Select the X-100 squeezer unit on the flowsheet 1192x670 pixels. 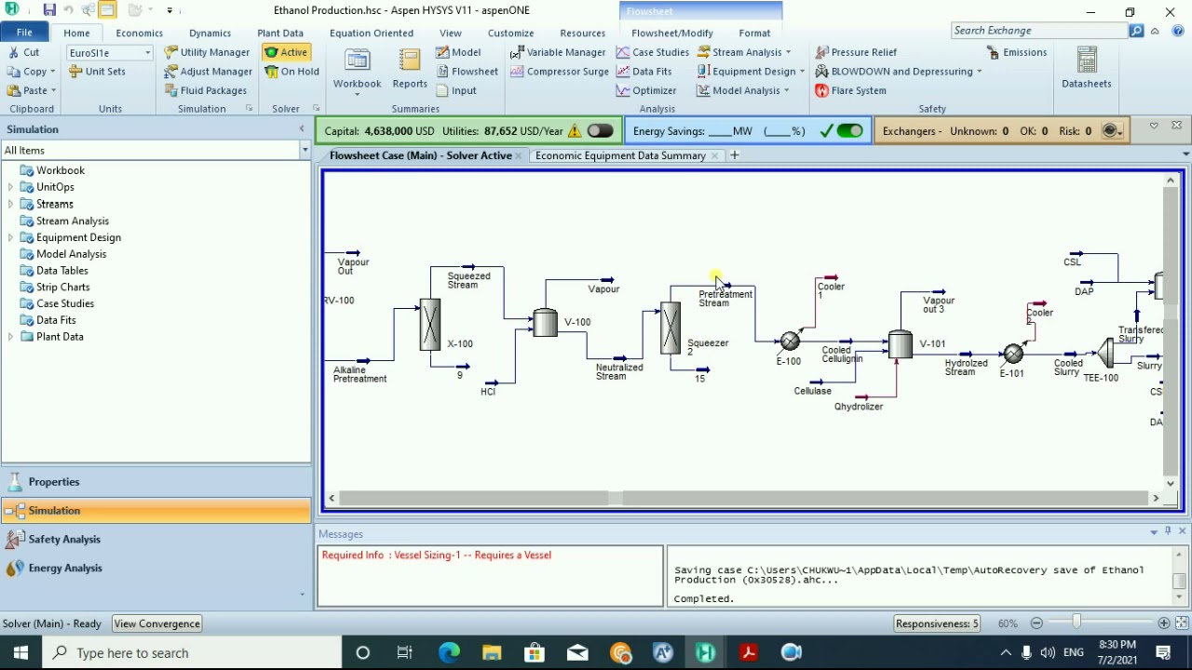[x=429, y=324]
